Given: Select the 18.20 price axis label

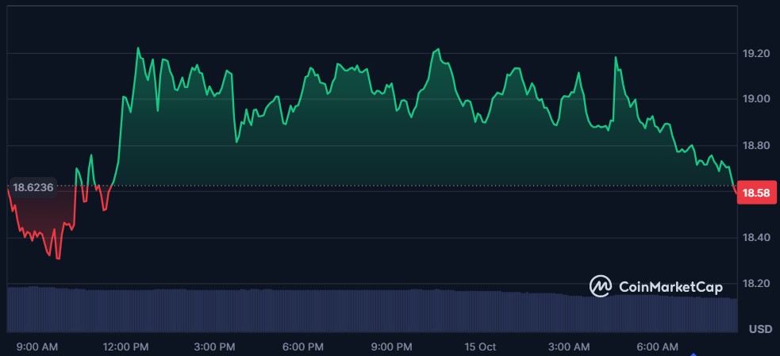Looking at the screenshot, I should point(755,284).
